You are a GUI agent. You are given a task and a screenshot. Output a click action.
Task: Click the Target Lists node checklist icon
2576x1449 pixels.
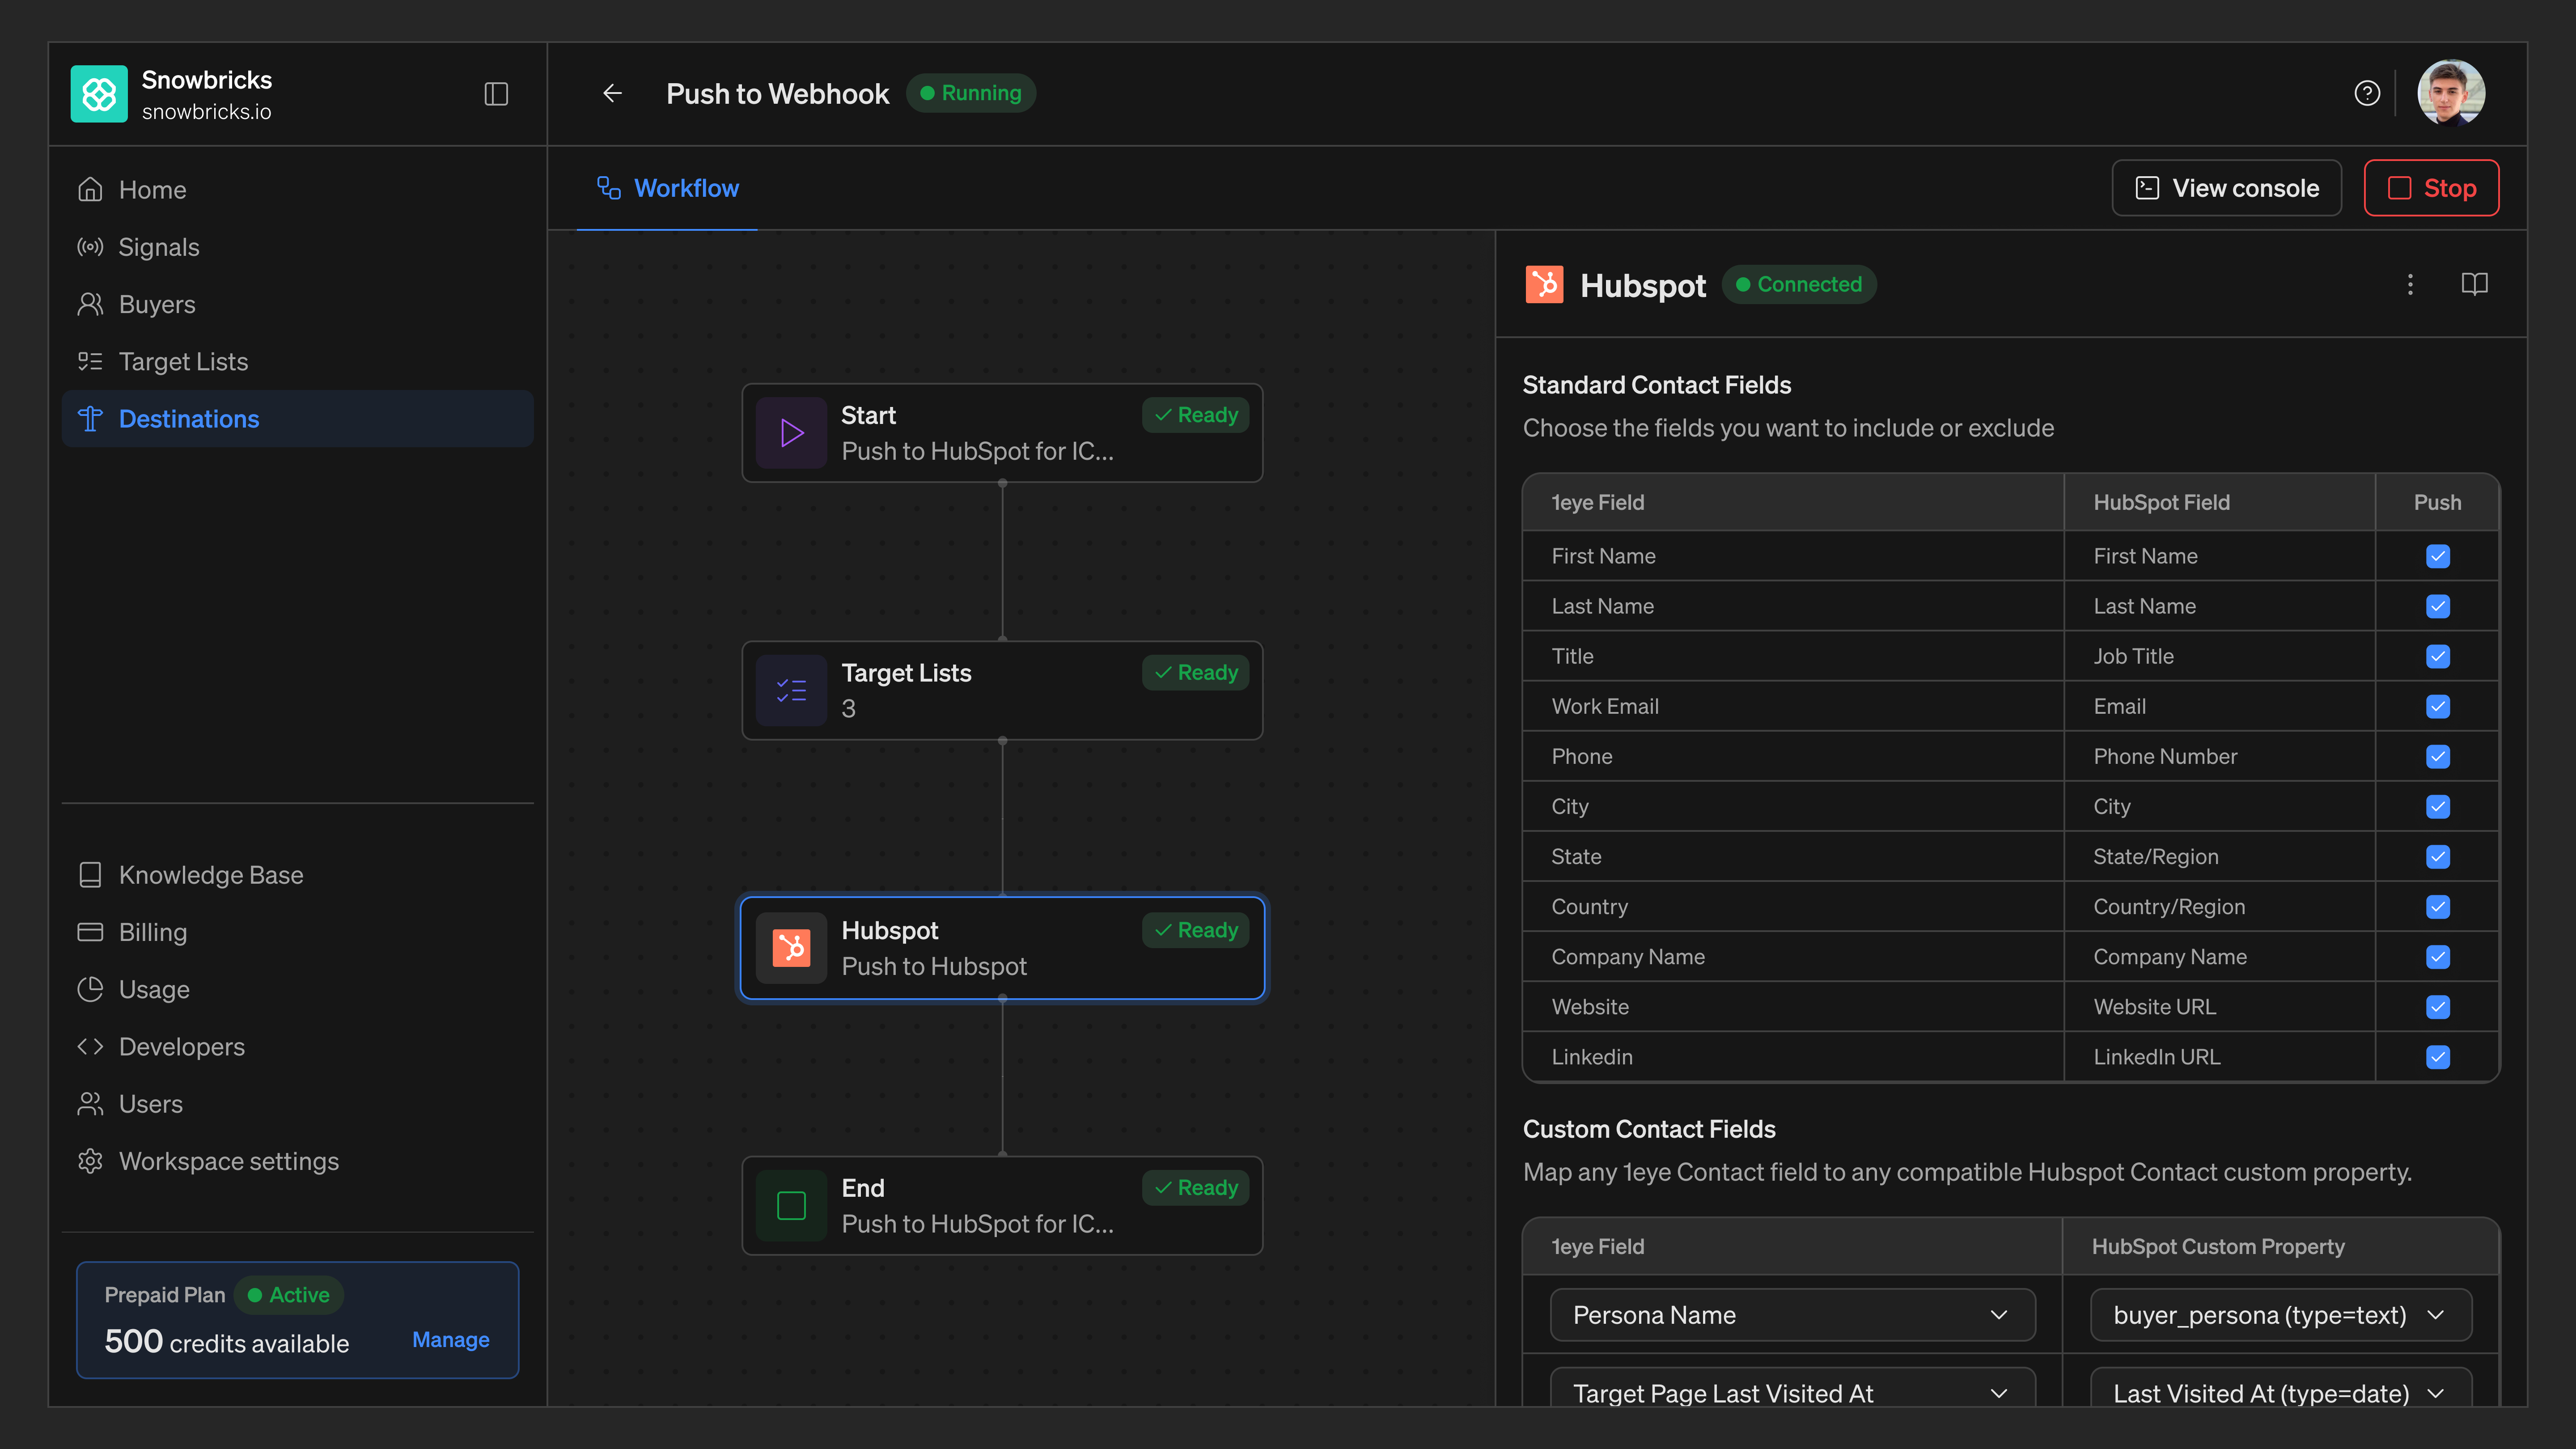click(x=791, y=691)
